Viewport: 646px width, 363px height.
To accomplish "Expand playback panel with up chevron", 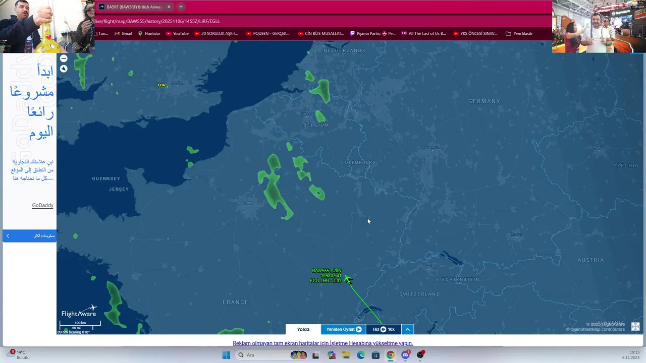I will pos(407,329).
